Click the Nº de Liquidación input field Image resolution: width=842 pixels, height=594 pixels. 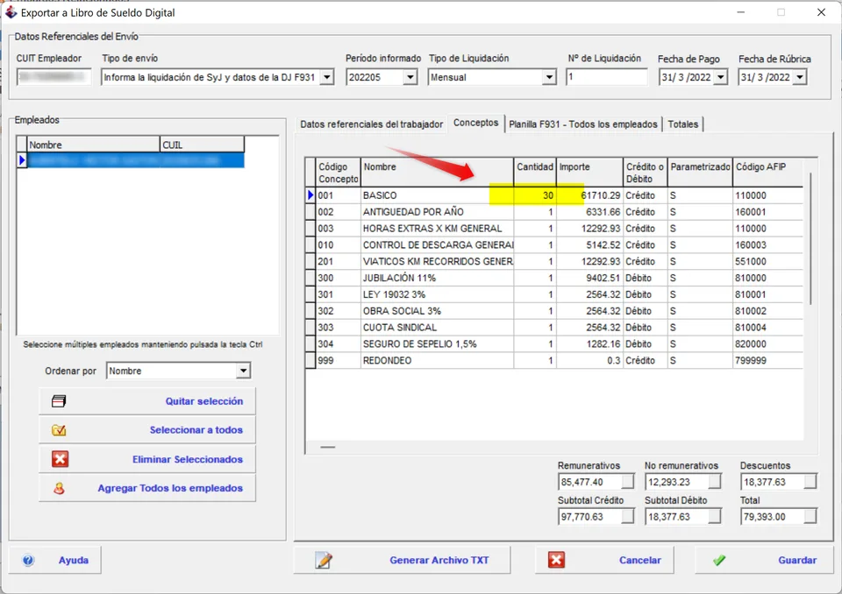[x=607, y=77]
